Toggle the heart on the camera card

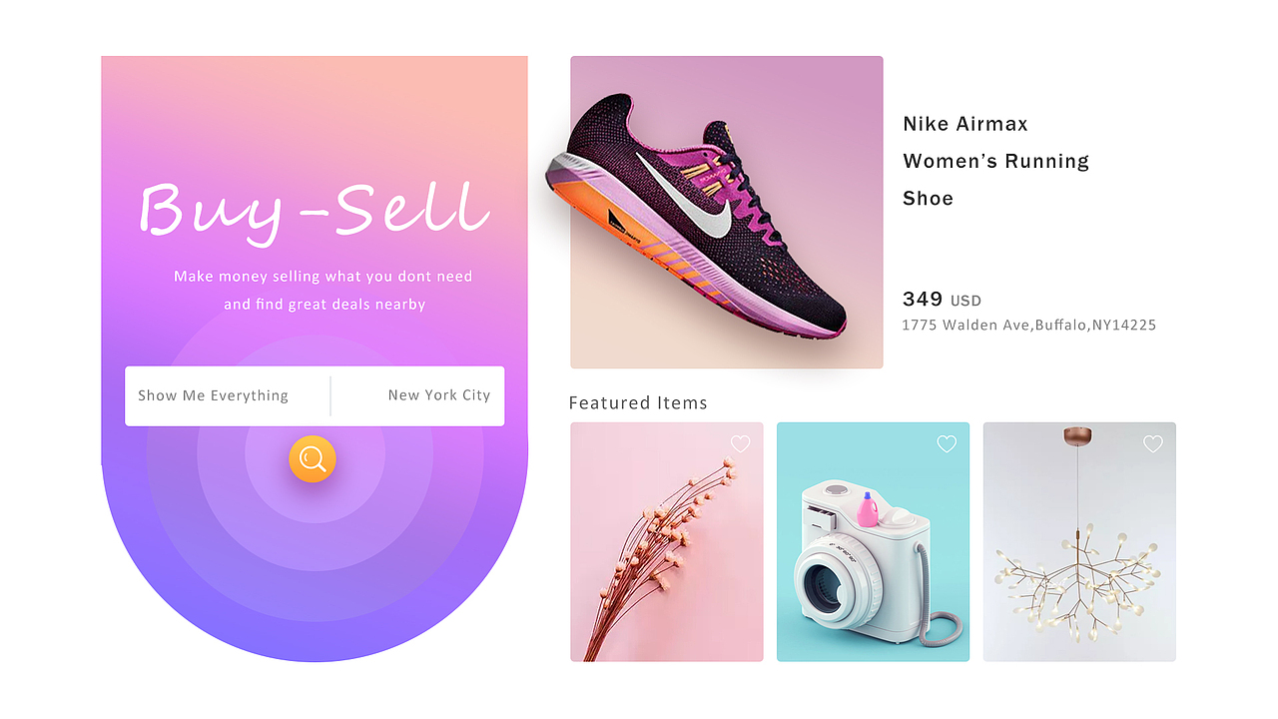tap(947, 444)
